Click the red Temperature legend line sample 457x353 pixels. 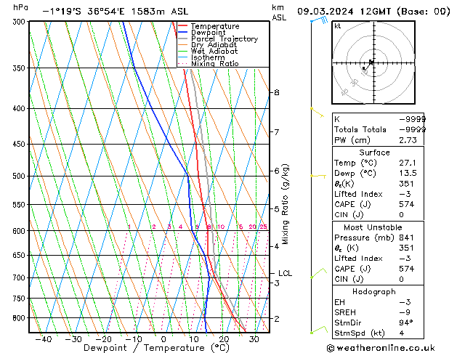click(x=183, y=26)
